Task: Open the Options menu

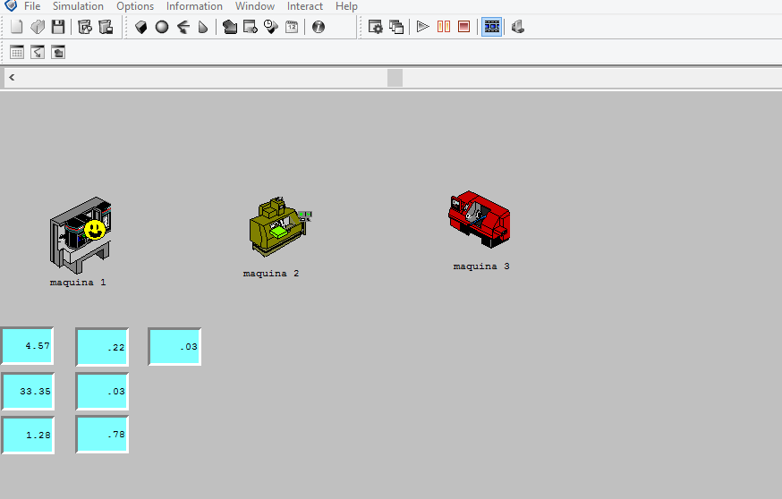Action: (x=135, y=6)
